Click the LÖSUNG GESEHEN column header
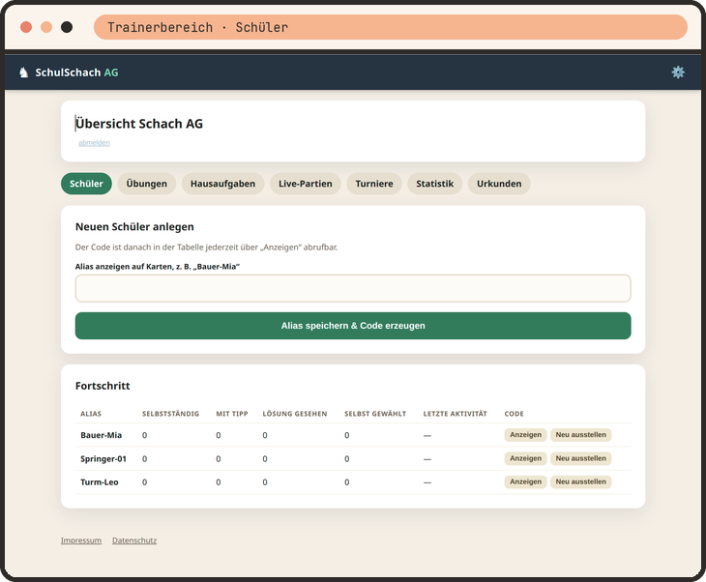Image resolution: width=706 pixels, height=582 pixels. click(295, 414)
